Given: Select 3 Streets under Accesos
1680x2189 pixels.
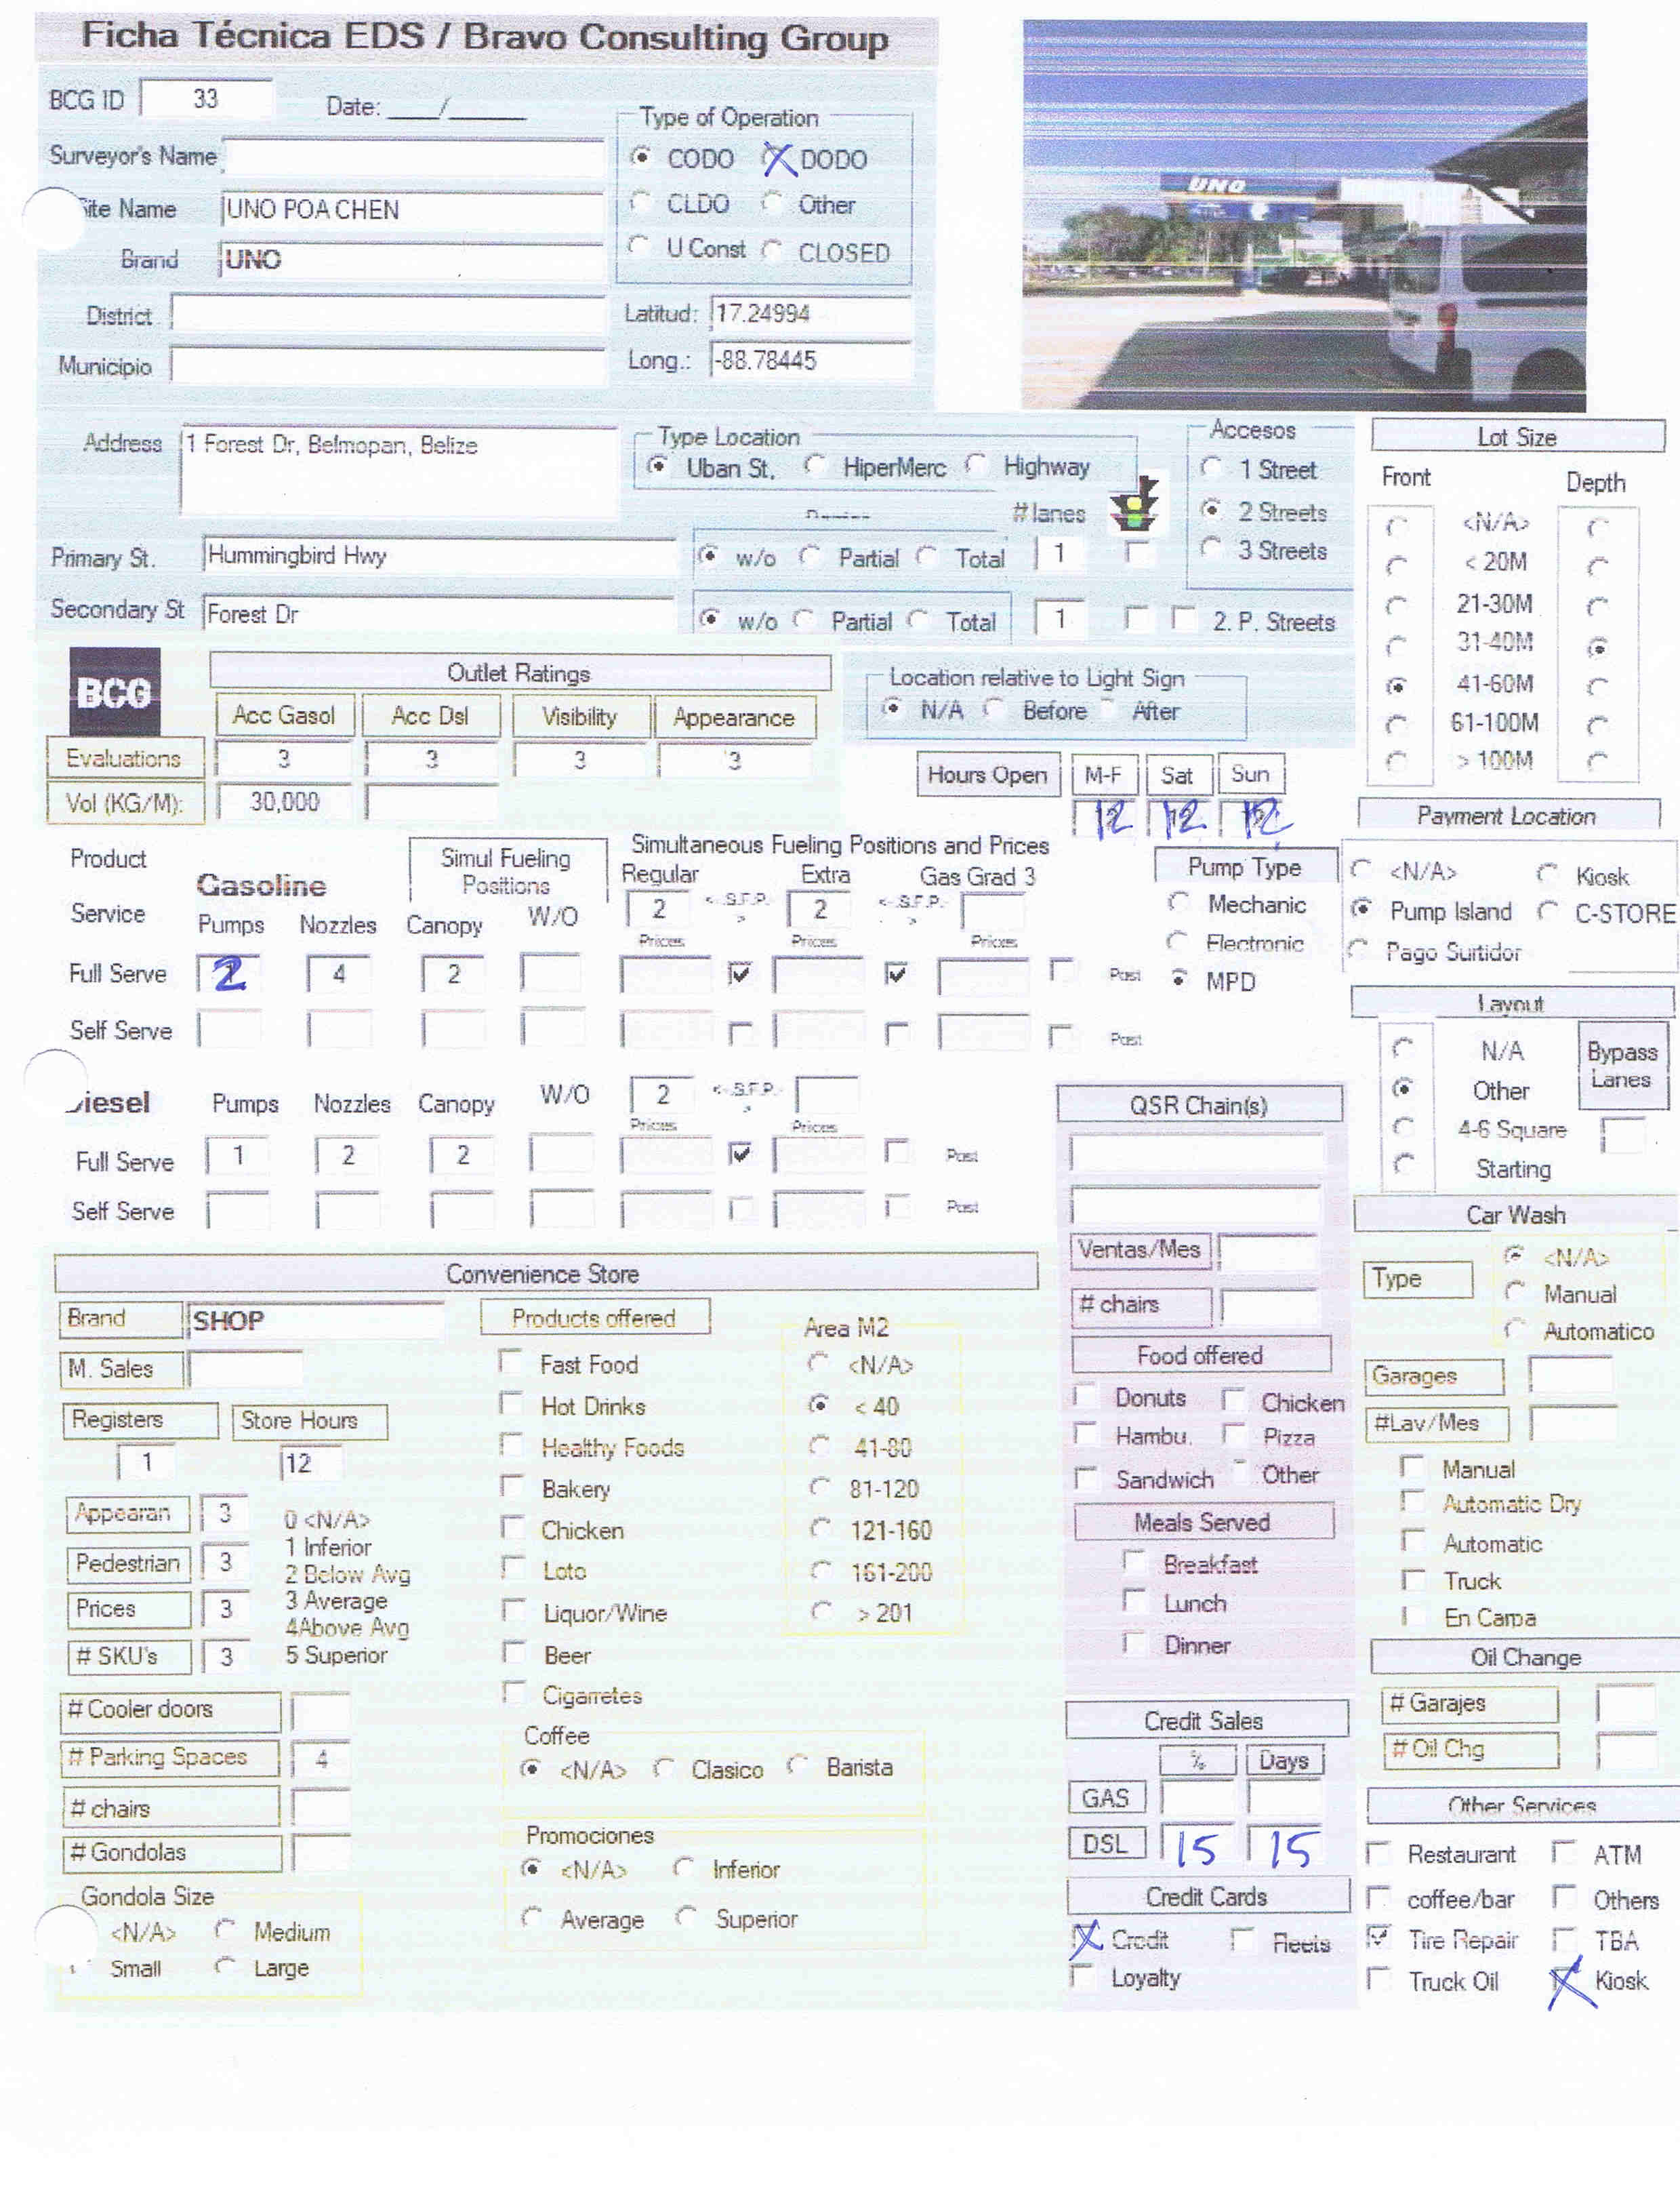Looking at the screenshot, I should tap(1212, 548).
